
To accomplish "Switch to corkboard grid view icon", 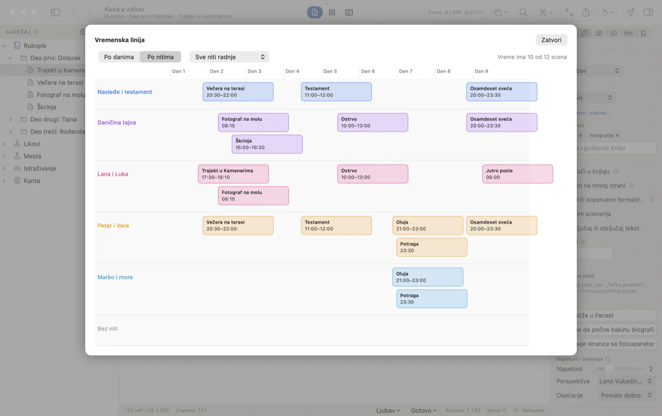I will [332, 12].
